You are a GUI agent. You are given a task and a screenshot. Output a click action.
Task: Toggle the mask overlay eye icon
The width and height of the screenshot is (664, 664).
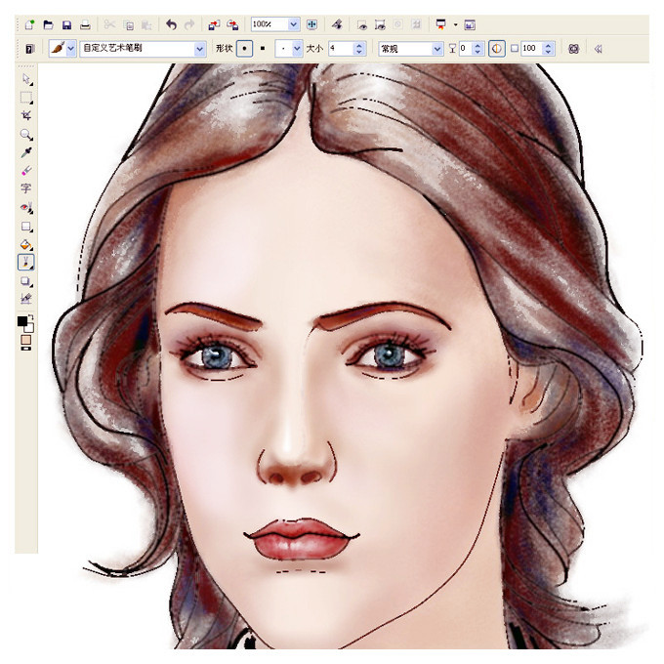[362, 25]
